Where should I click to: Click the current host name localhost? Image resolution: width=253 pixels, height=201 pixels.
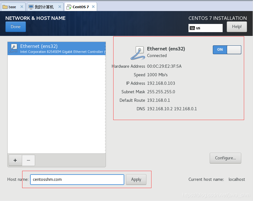tap(237, 180)
